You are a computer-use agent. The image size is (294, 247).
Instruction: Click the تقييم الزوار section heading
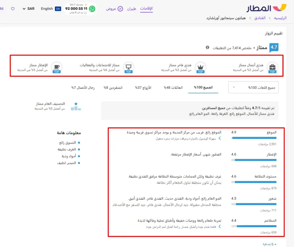coord(274,33)
